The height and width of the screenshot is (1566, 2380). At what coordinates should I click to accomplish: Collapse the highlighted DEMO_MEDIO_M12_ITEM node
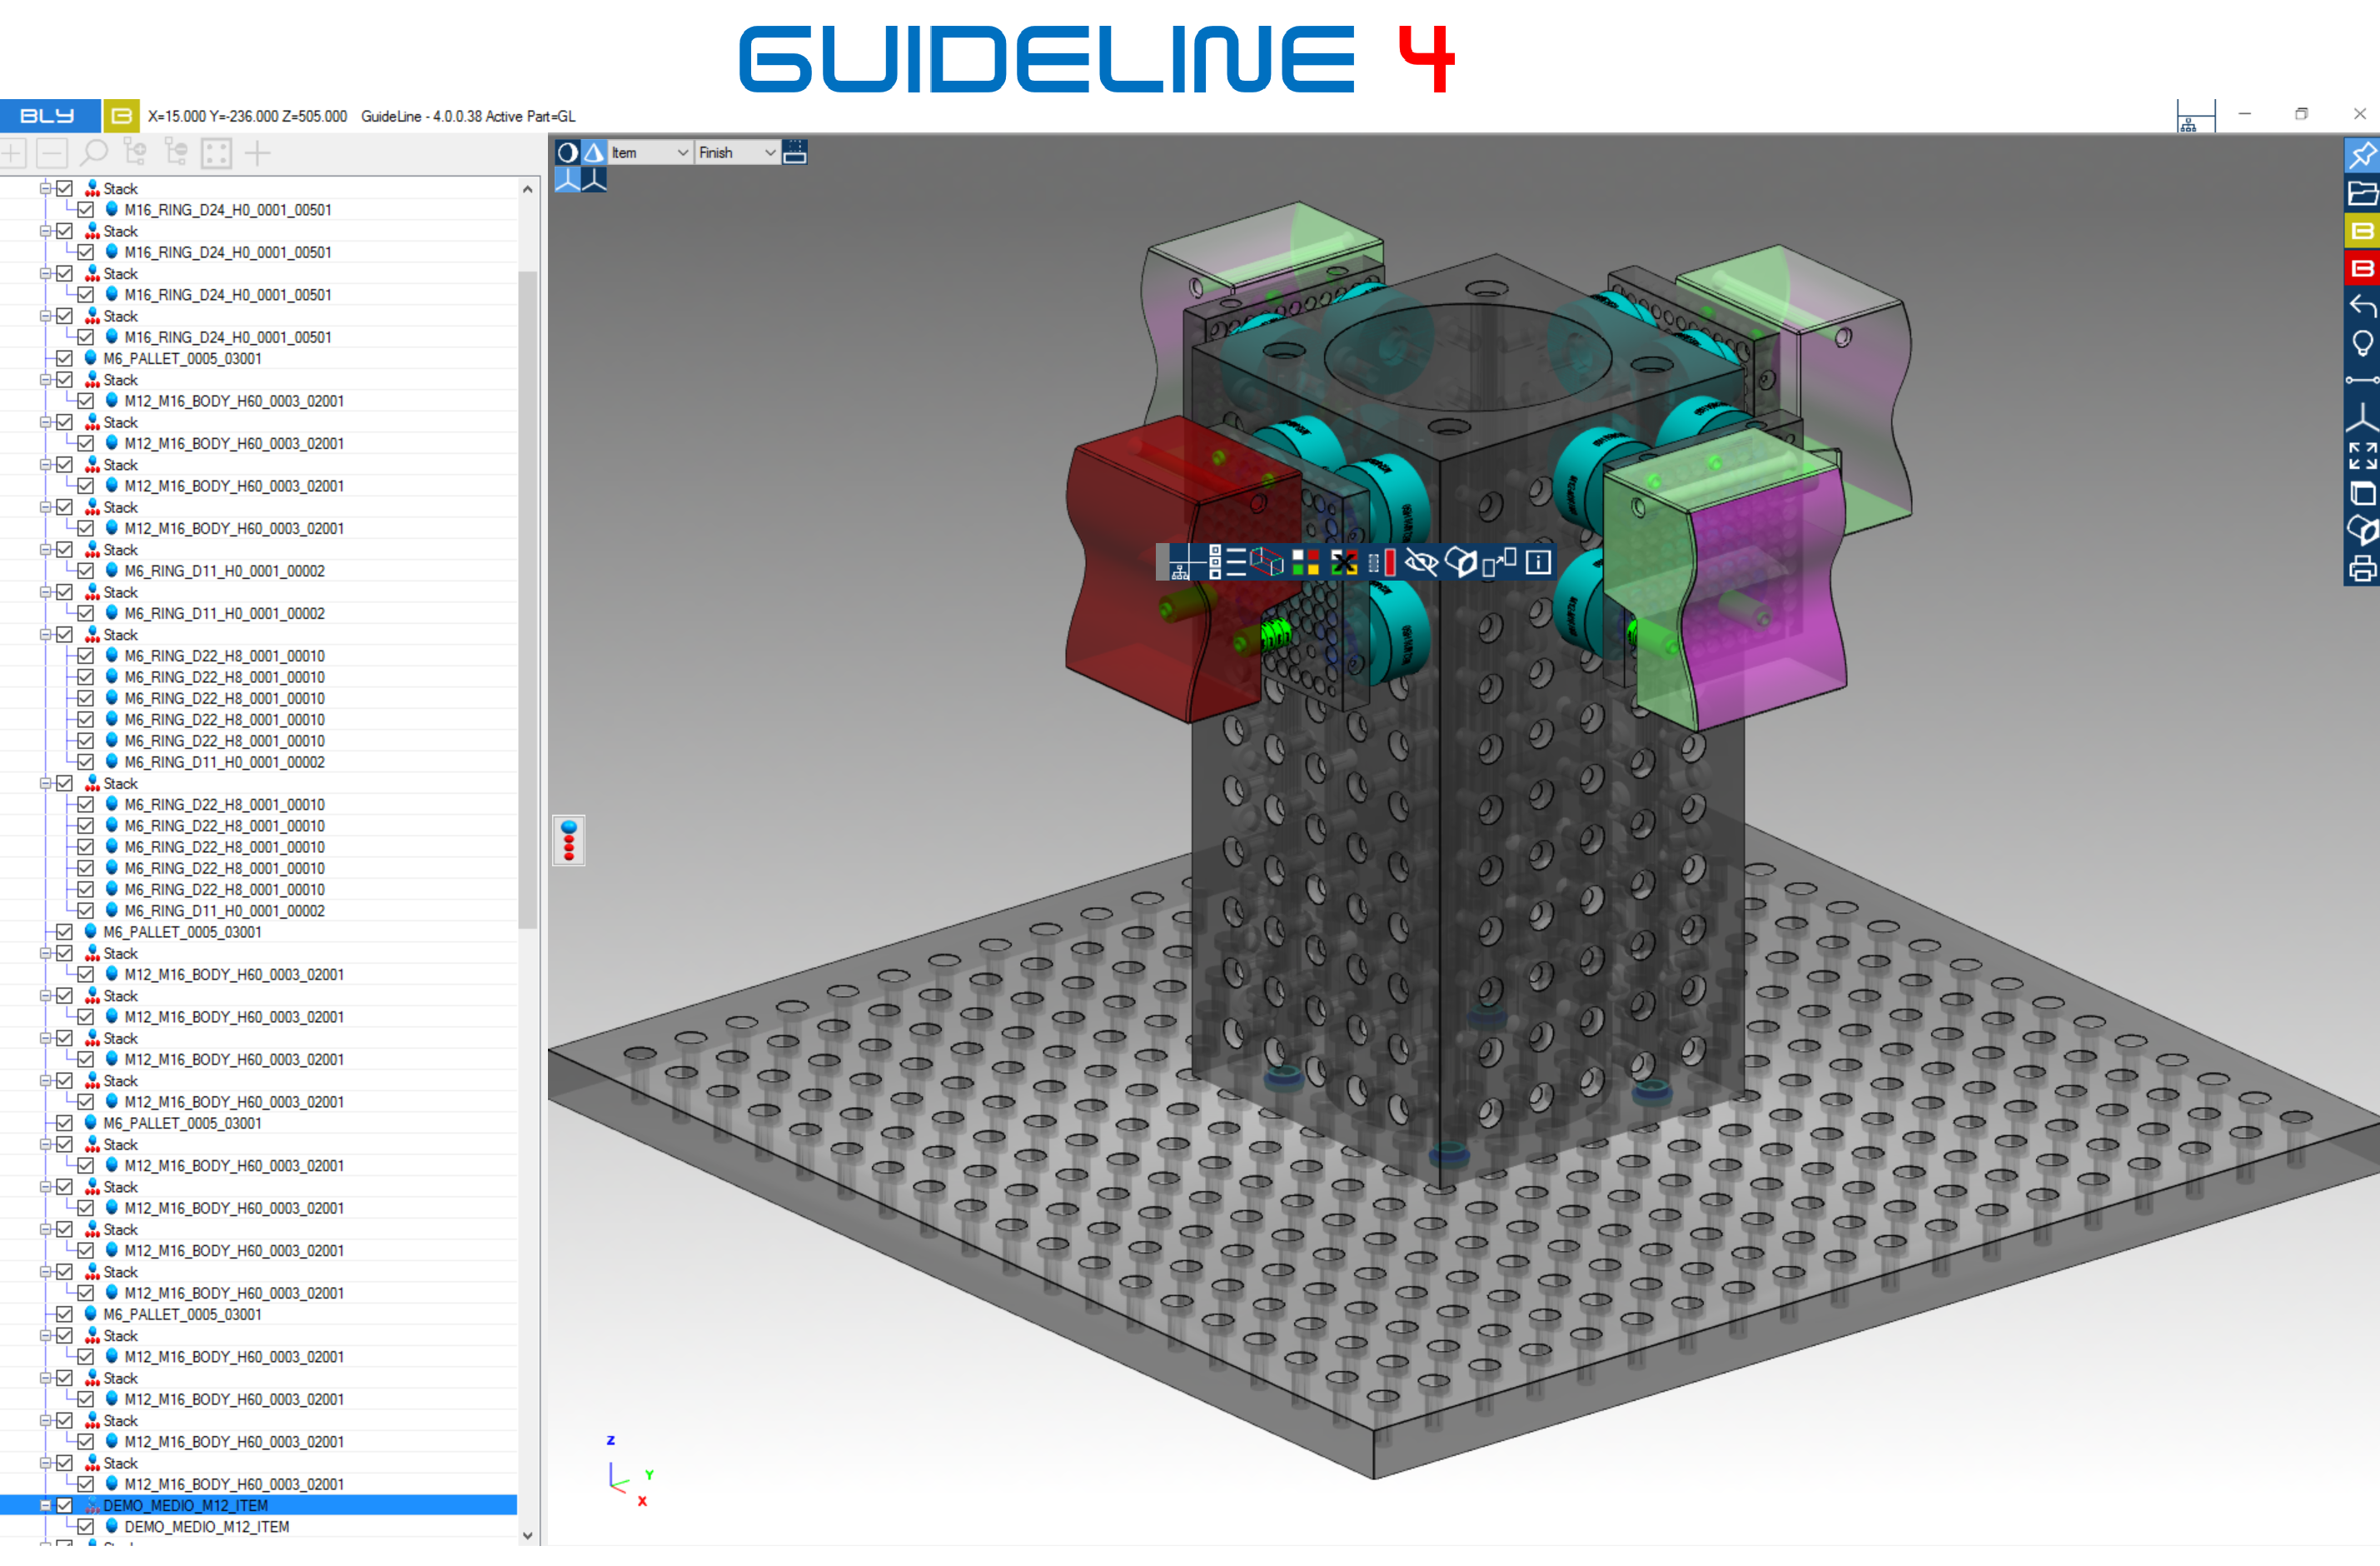[45, 1505]
